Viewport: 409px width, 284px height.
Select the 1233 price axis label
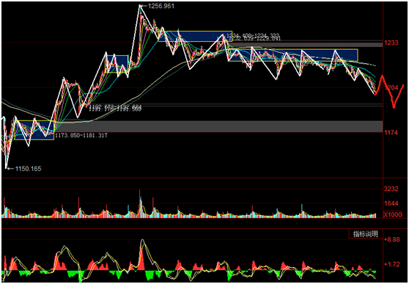tap(391, 43)
